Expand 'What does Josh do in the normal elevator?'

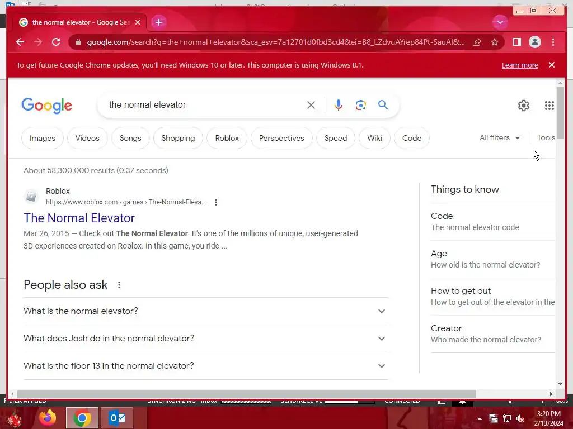(x=205, y=339)
